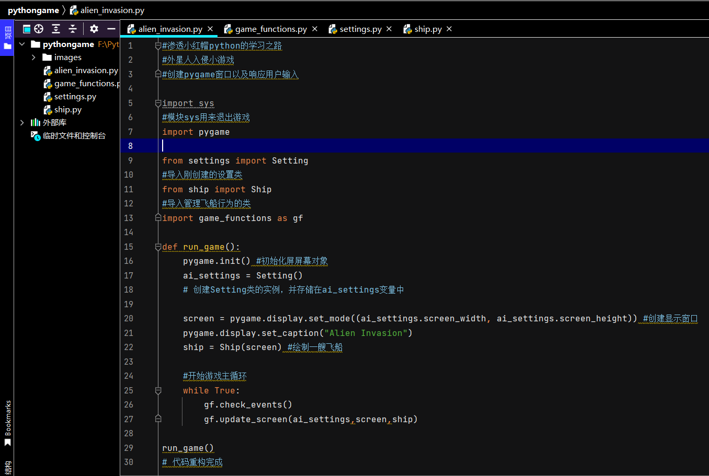This screenshot has width=709, height=476.
Task: Click the Expand All toolbar icon
Action: coord(56,29)
